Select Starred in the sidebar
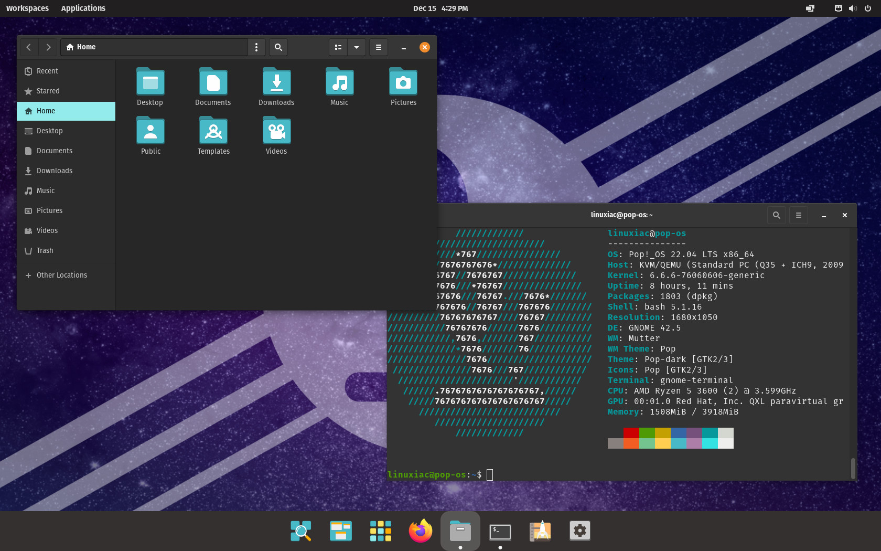 point(66,91)
